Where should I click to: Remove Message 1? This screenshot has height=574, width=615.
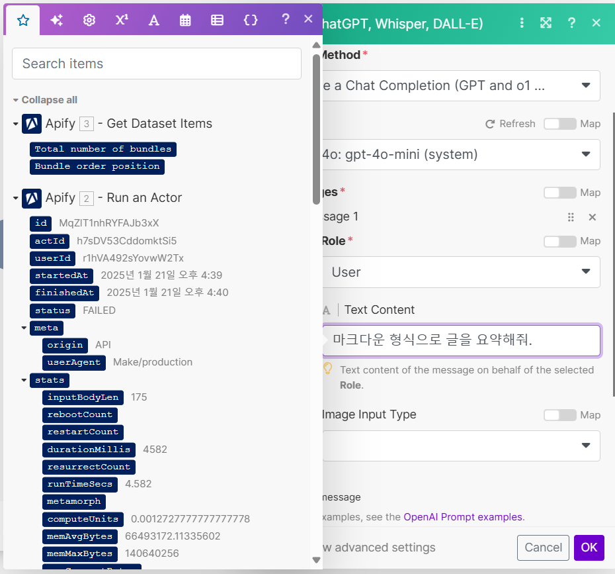pos(593,217)
